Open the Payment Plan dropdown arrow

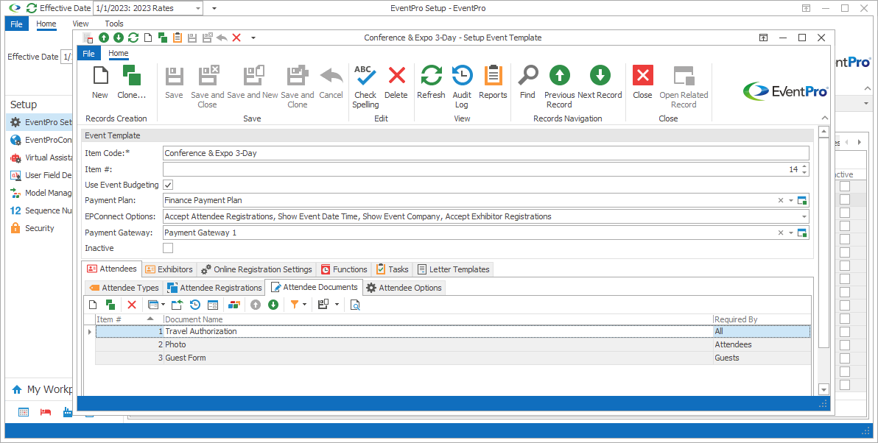(791, 200)
